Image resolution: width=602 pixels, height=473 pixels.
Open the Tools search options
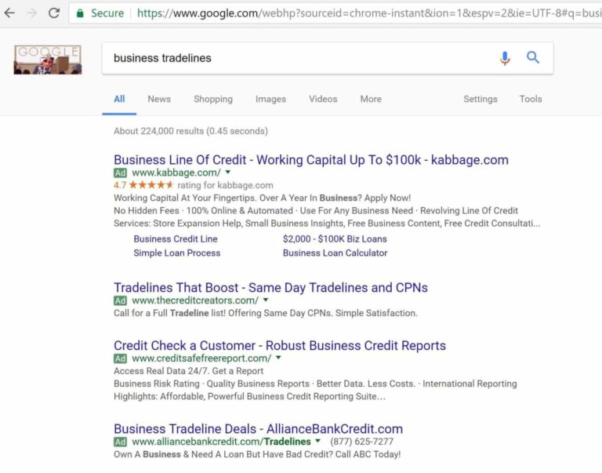[531, 99]
